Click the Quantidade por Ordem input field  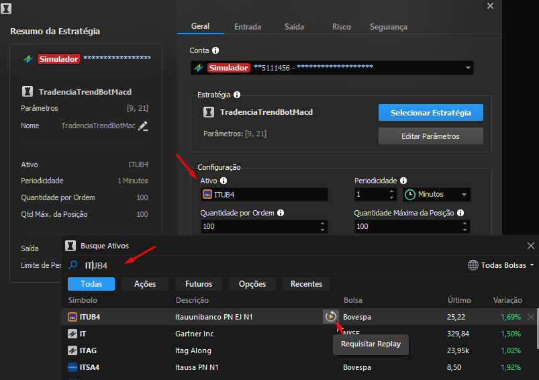coord(264,227)
